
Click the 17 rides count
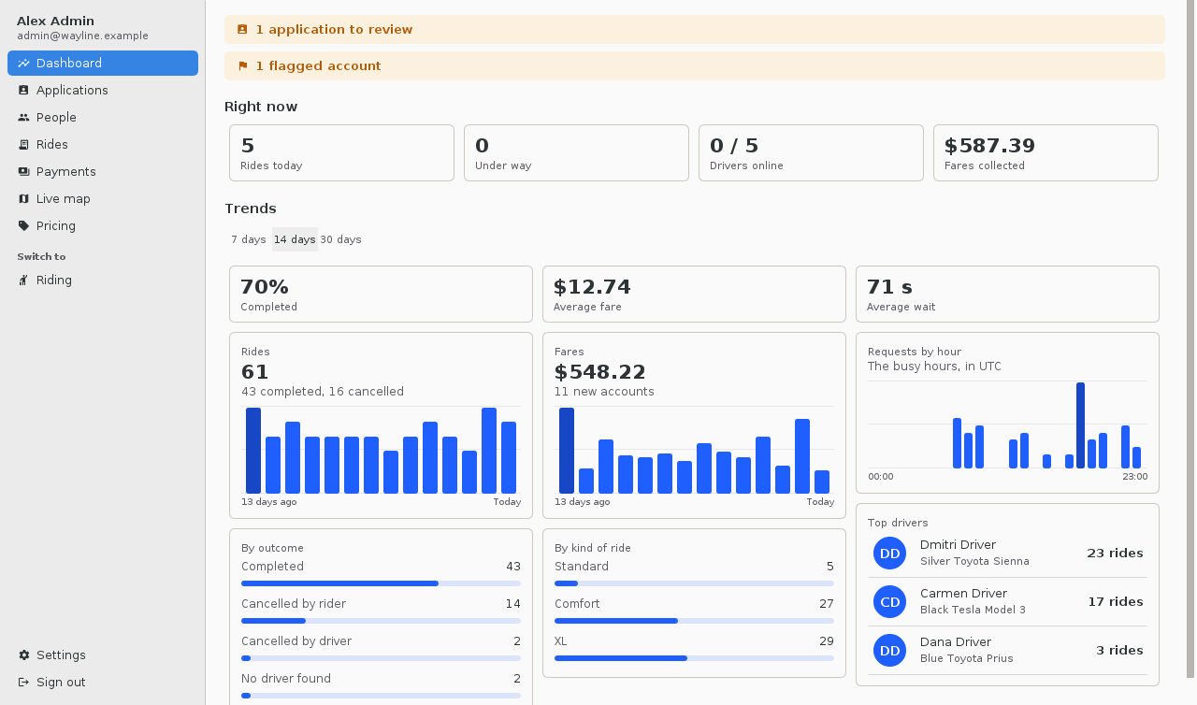[x=1116, y=602]
